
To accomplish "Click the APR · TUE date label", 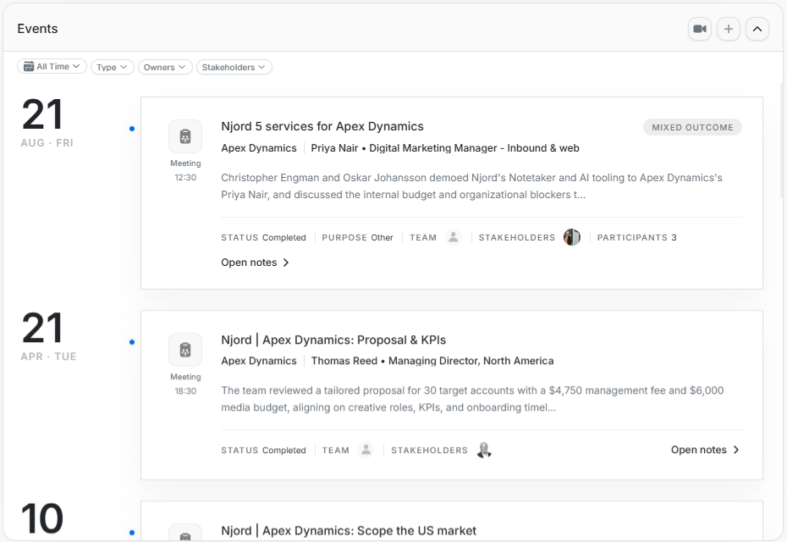I will 48,357.
